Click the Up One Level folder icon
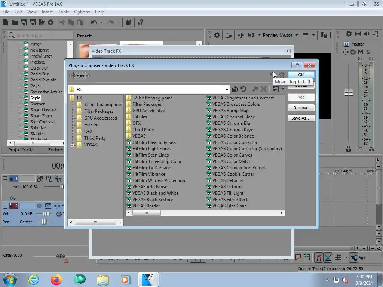The width and height of the screenshot is (383, 287). [x=235, y=89]
